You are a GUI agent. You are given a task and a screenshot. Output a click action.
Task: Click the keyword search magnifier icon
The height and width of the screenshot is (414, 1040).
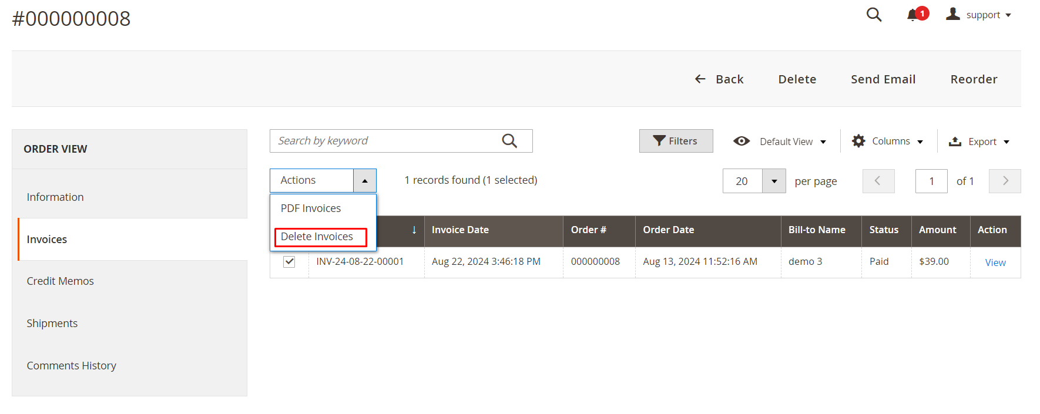(x=509, y=141)
